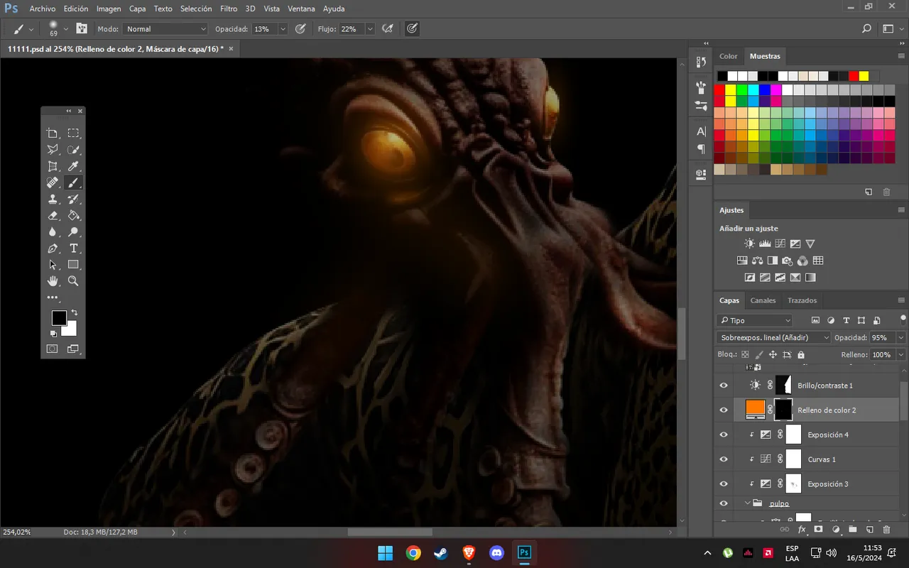The image size is (909, 568).
Task: Open the brush preset picker arrow
Action: [66, 29]
